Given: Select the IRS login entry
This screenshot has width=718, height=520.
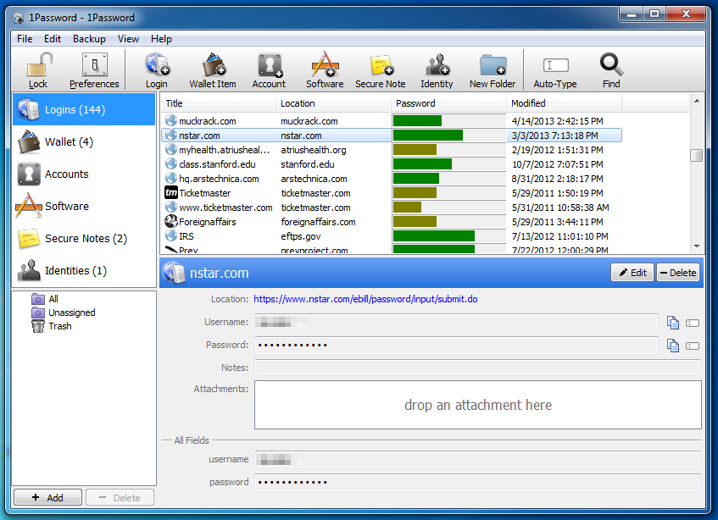Looking at the screenshot, I should [392, 236].
